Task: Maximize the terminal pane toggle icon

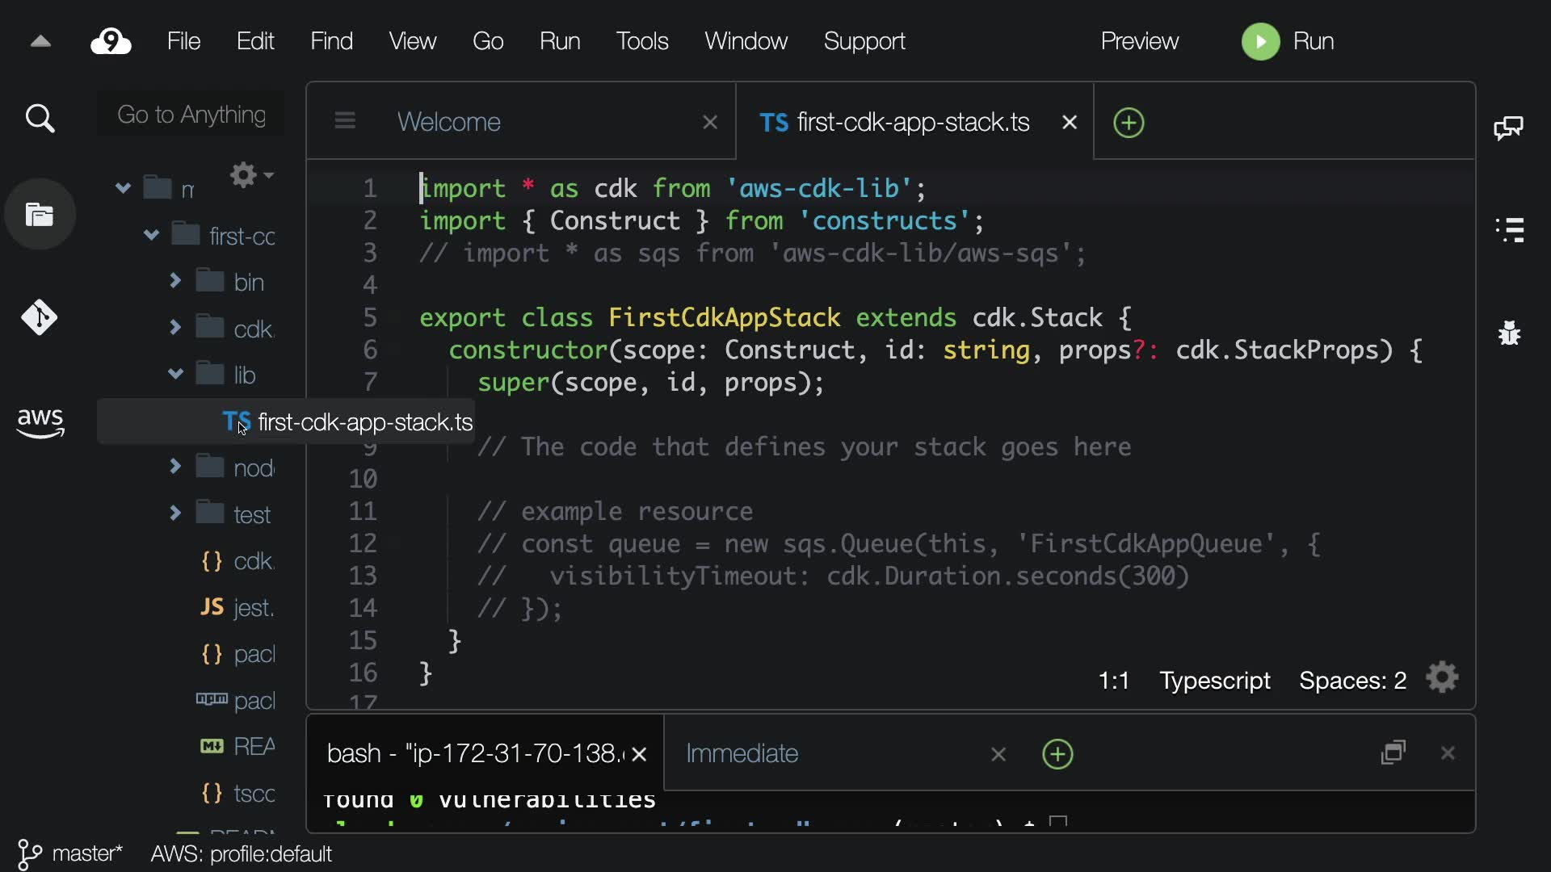Action: pyautogui.click(x=1393, y=753)
